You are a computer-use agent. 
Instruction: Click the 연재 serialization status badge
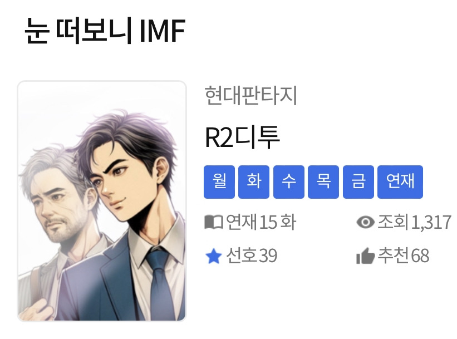click(400, 182)
